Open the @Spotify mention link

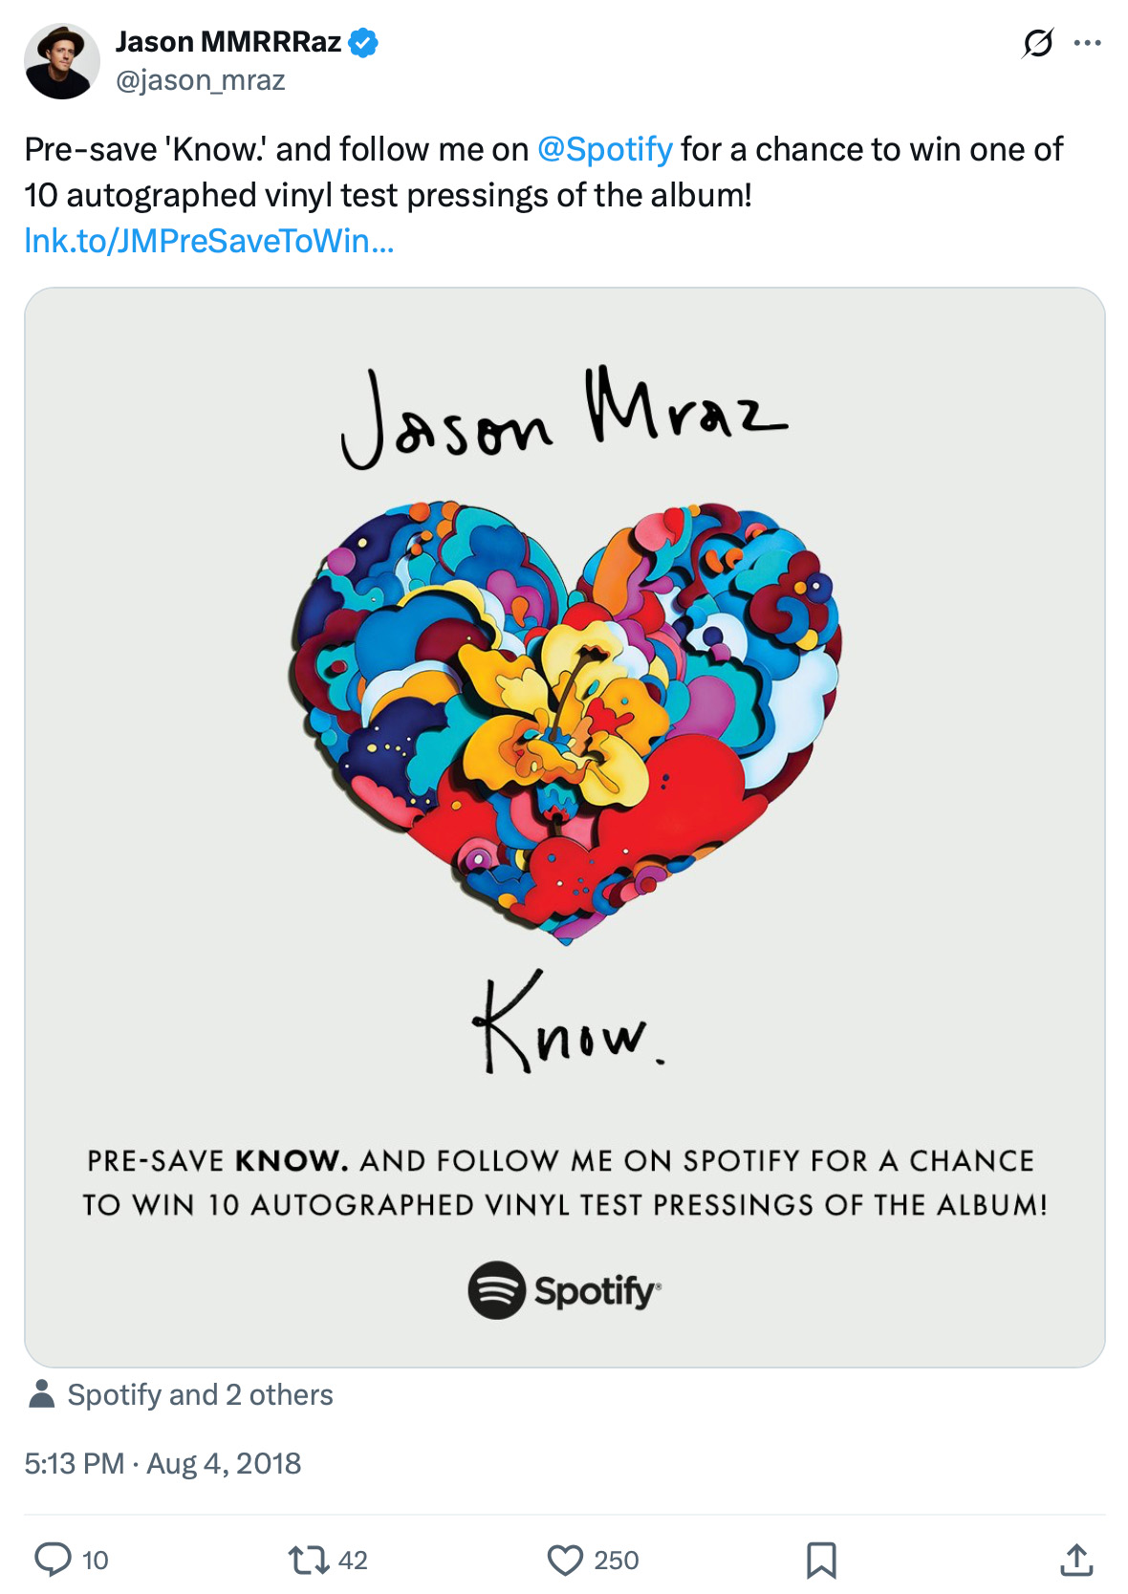point(606,148)
